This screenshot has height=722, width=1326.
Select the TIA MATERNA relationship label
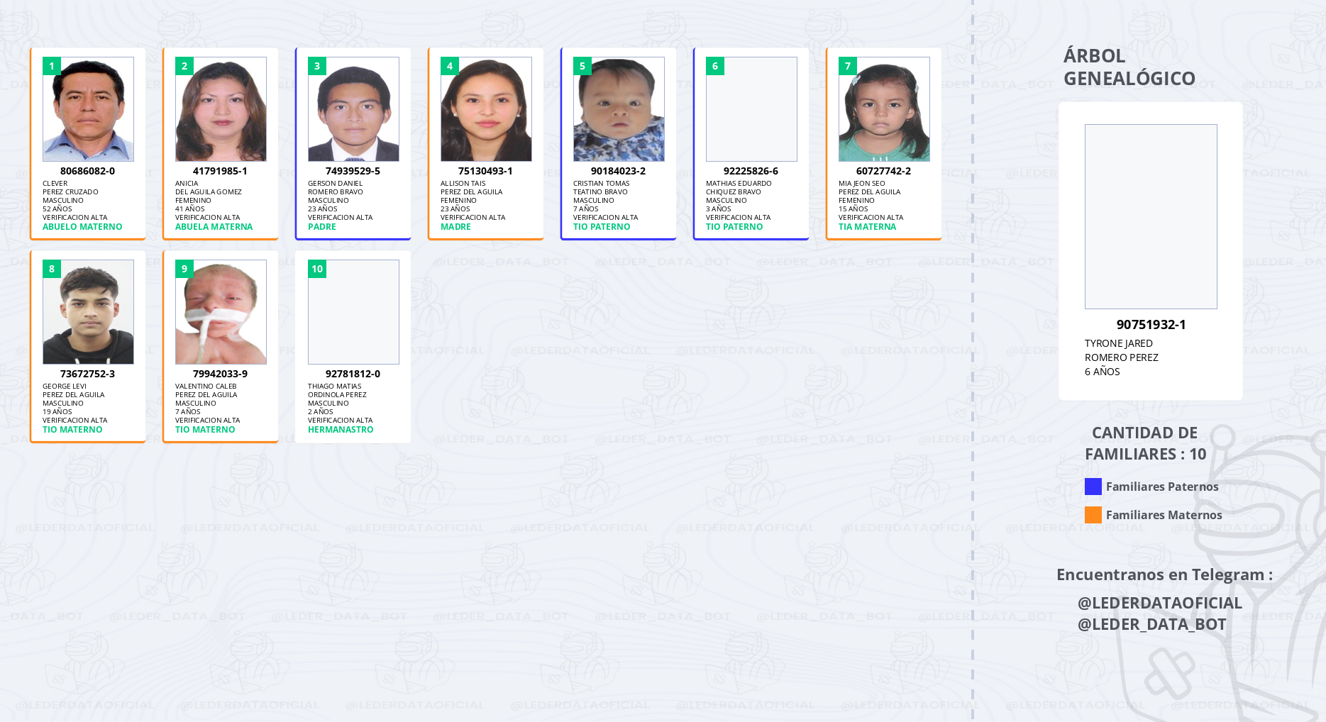click(867, 227)
